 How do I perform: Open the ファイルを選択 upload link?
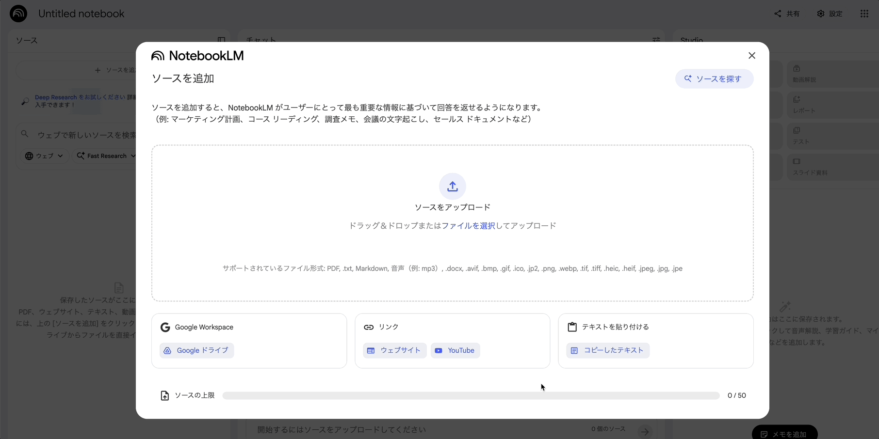click(x=470, y=225)
